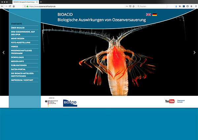198x140 pixels.
Task: Open the Videos section in the sidebar
Action: 15,46
